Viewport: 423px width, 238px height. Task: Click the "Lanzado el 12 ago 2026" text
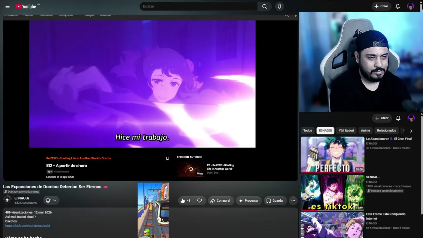pos(60,177)
